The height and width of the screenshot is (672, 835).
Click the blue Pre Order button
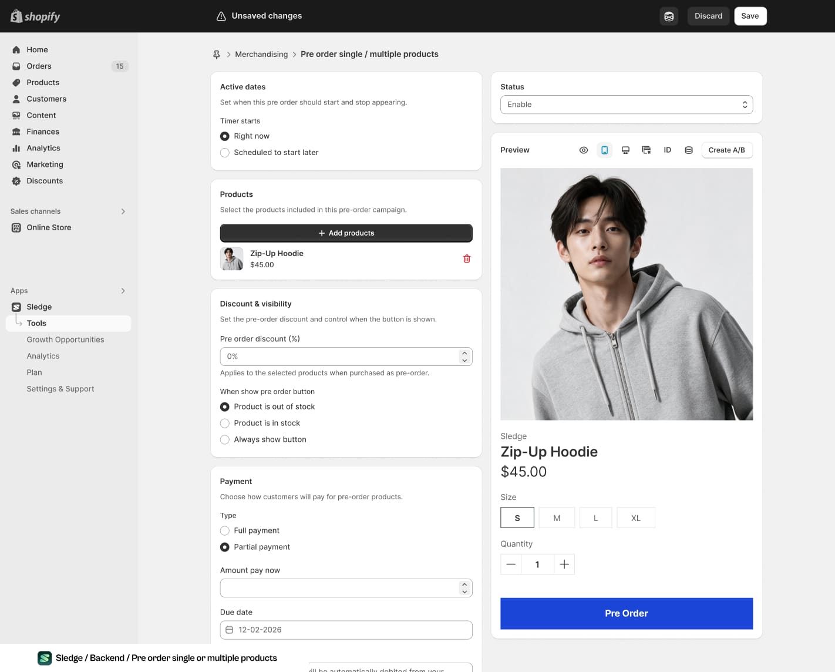(x=627, y=614)
